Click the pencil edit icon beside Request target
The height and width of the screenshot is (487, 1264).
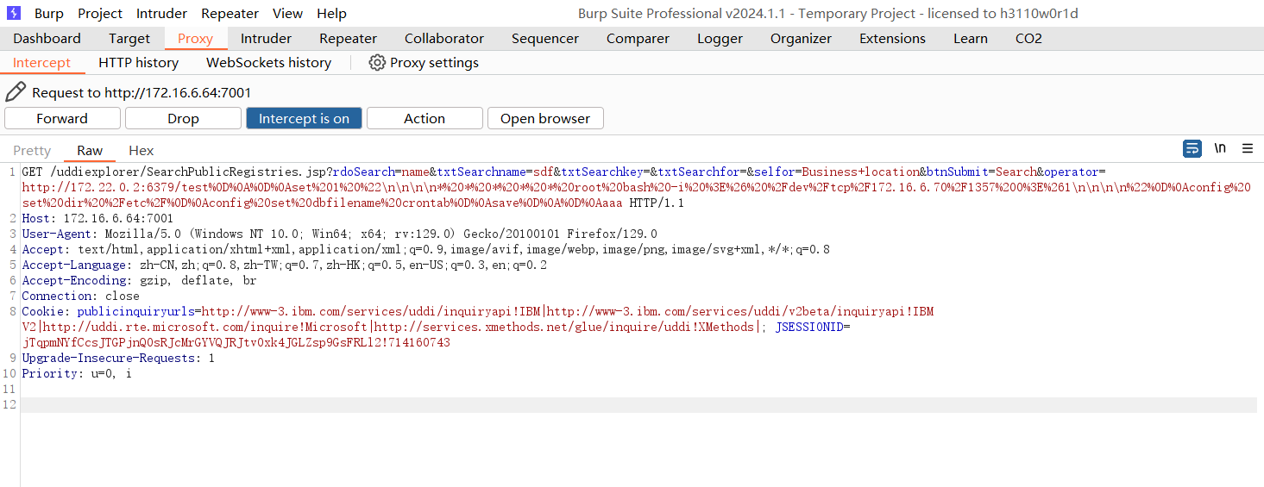[x=16, y=92]
